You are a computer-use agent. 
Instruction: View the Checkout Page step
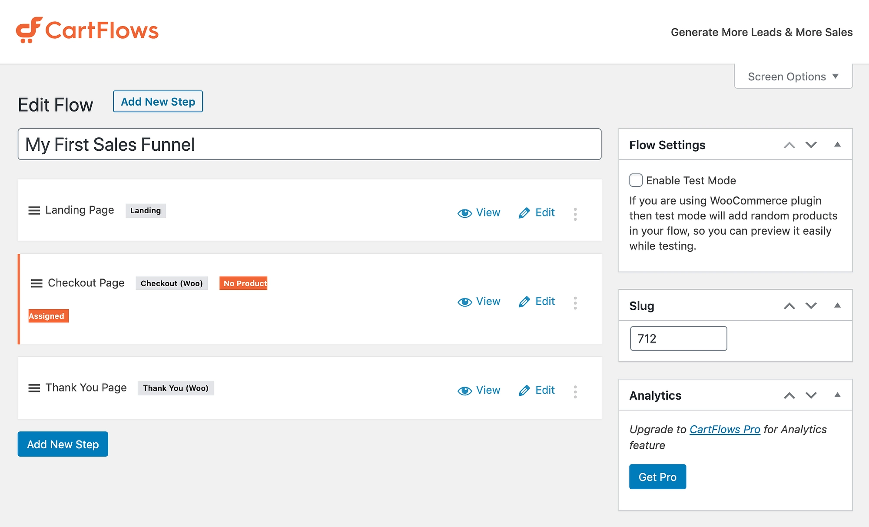pyautogui.click(x=479, y=302)
